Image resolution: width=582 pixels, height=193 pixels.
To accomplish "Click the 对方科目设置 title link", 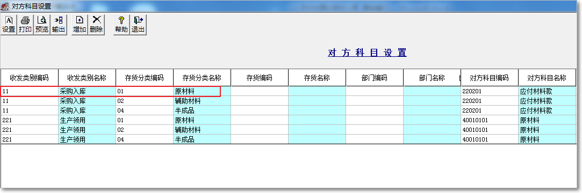I will 367,53.
